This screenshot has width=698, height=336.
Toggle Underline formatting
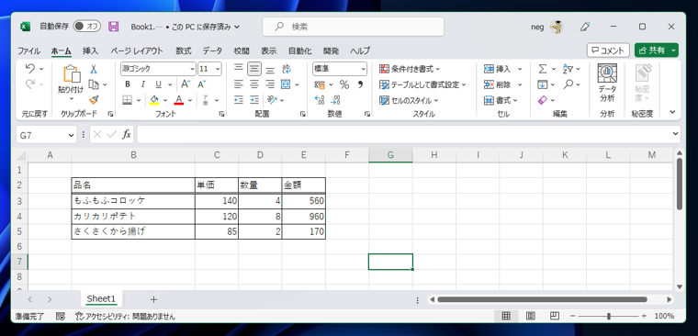tap(158, 84)
